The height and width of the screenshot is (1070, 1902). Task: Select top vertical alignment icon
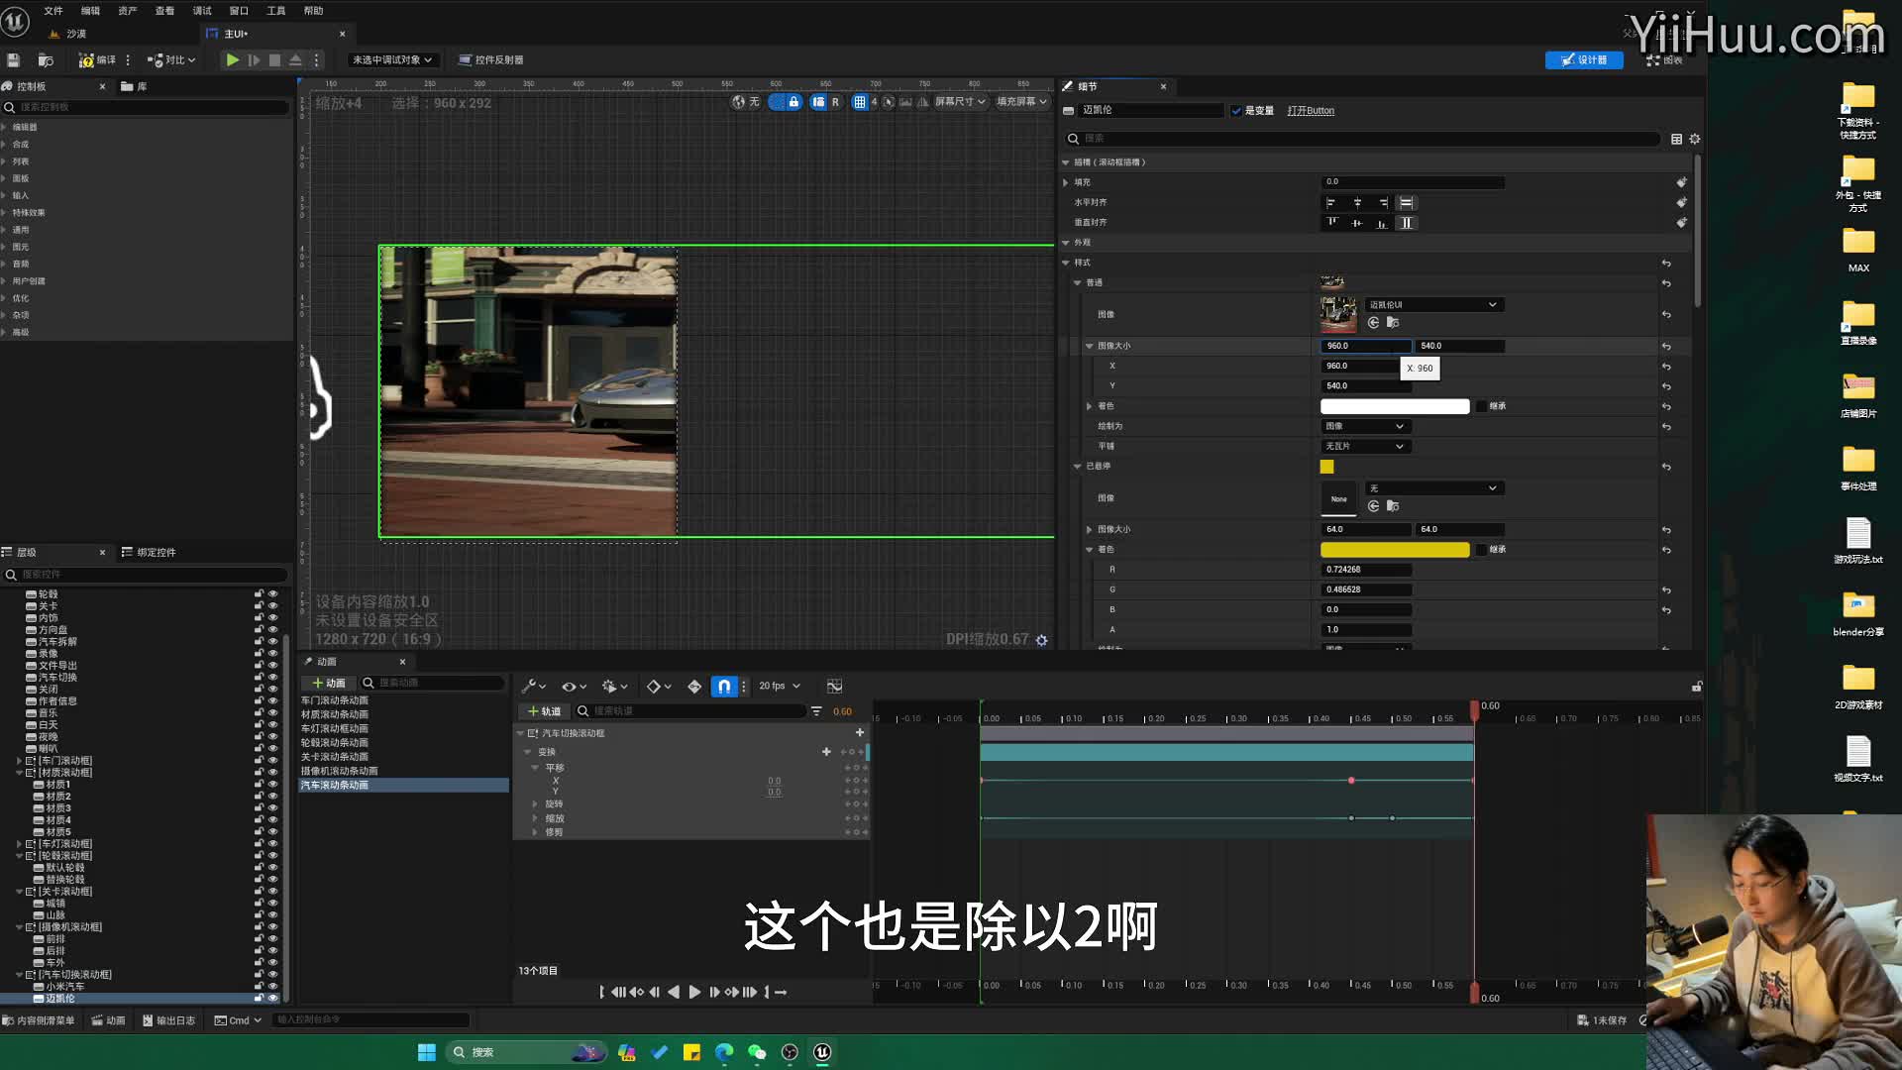coord(1332,223)
